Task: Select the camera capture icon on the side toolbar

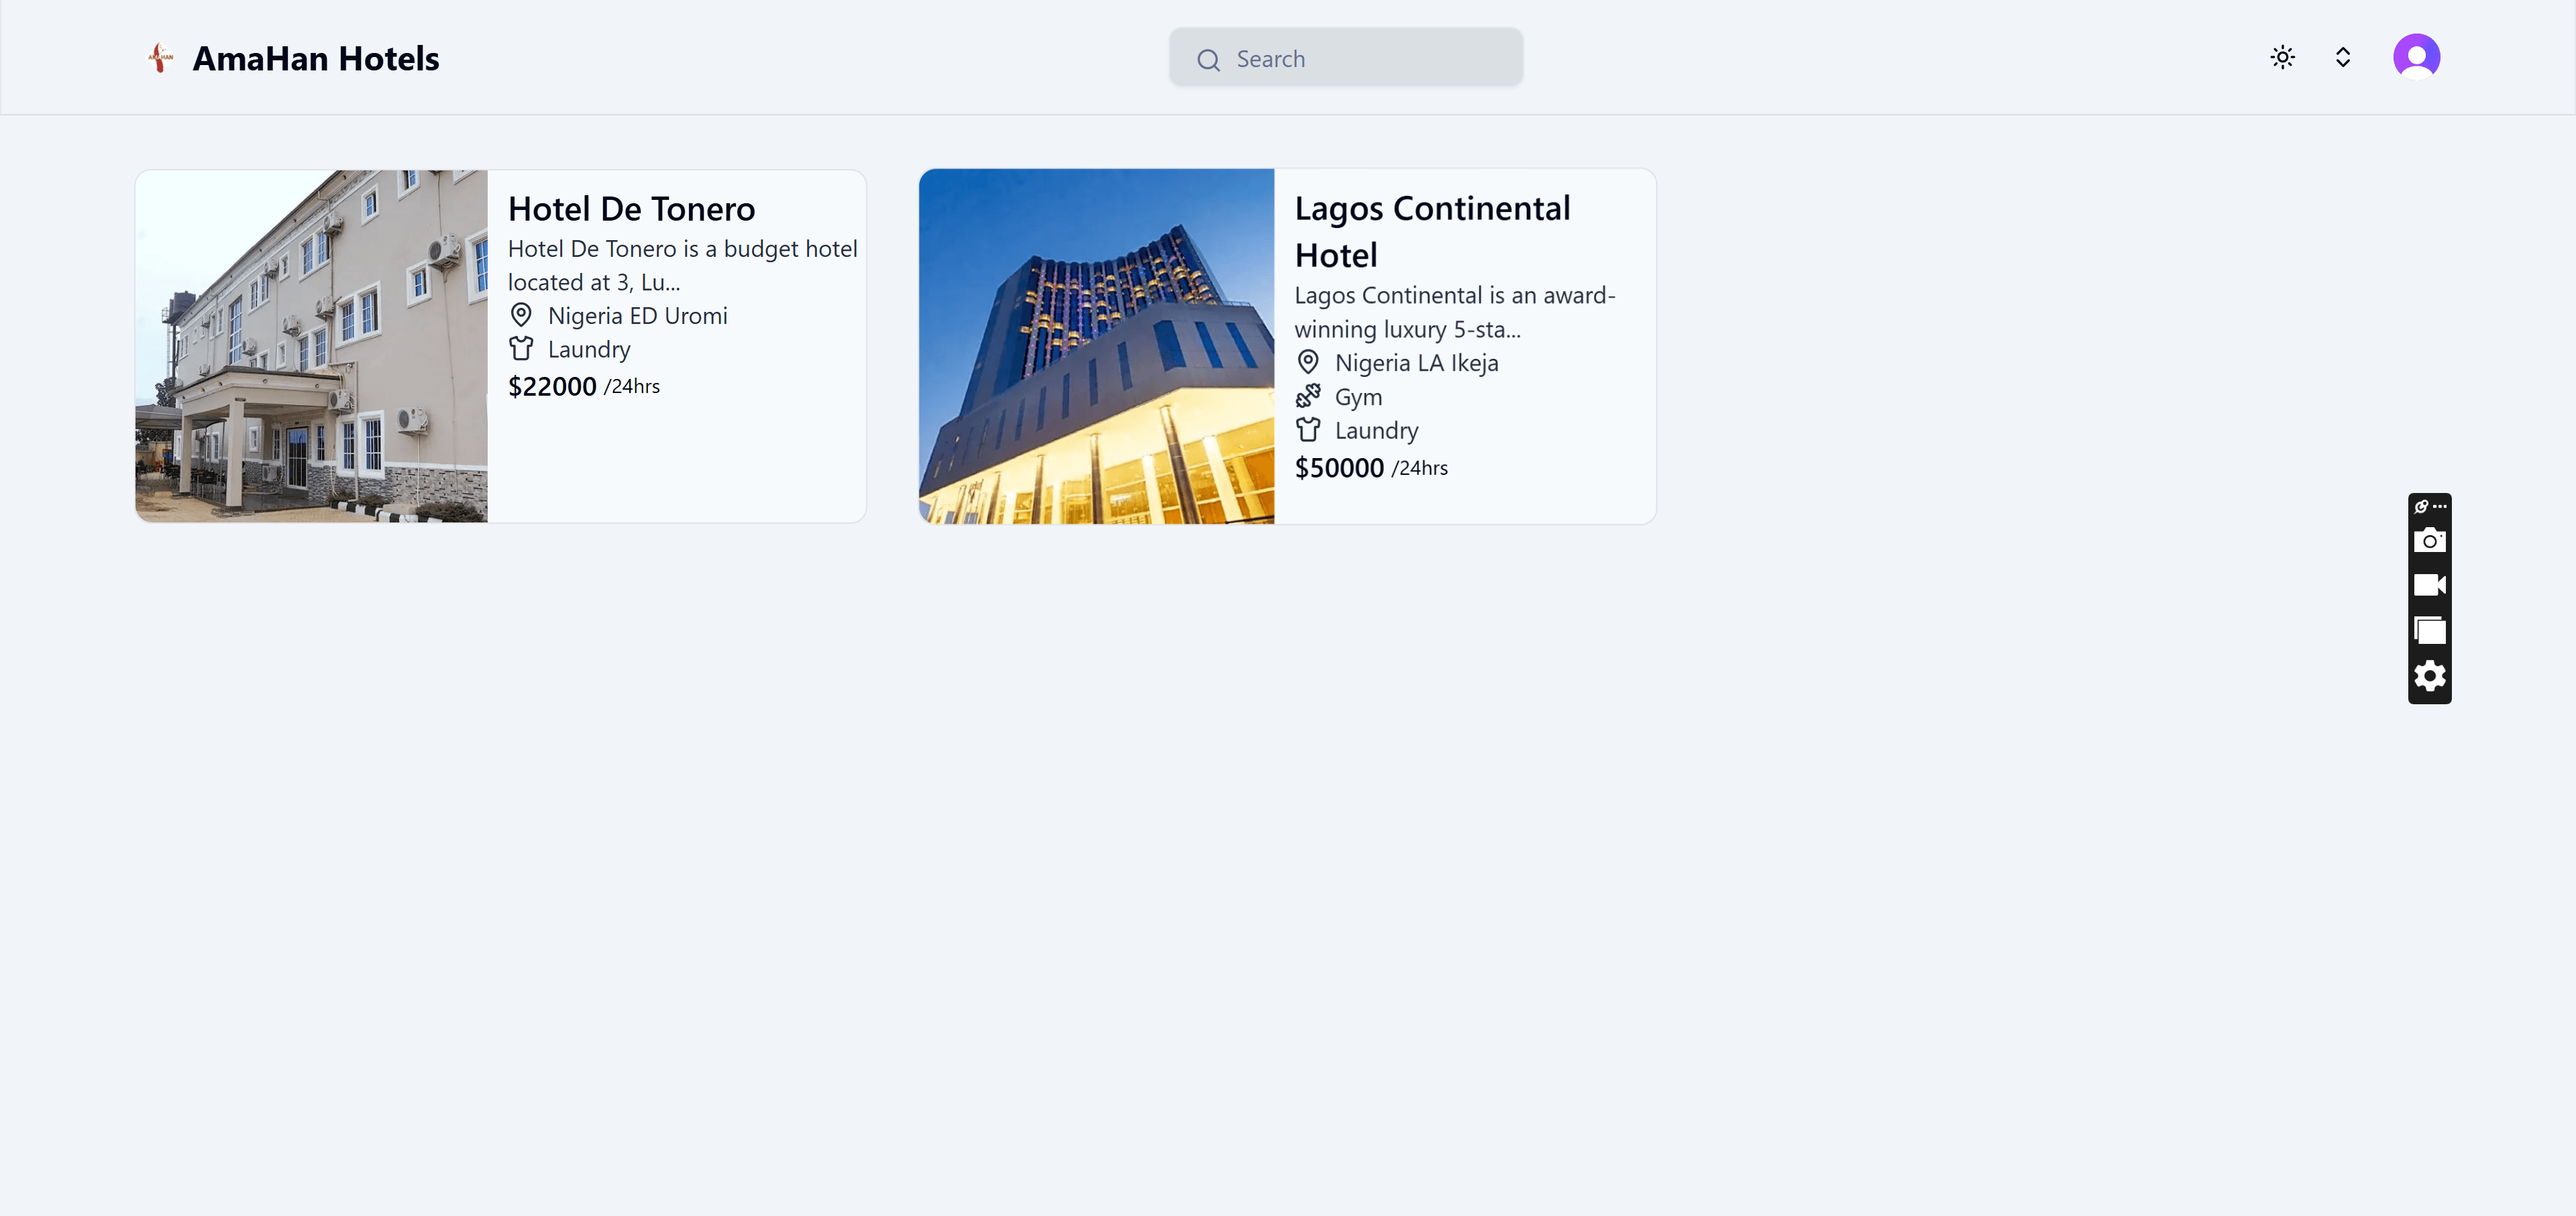Action: pos(2430,540)
